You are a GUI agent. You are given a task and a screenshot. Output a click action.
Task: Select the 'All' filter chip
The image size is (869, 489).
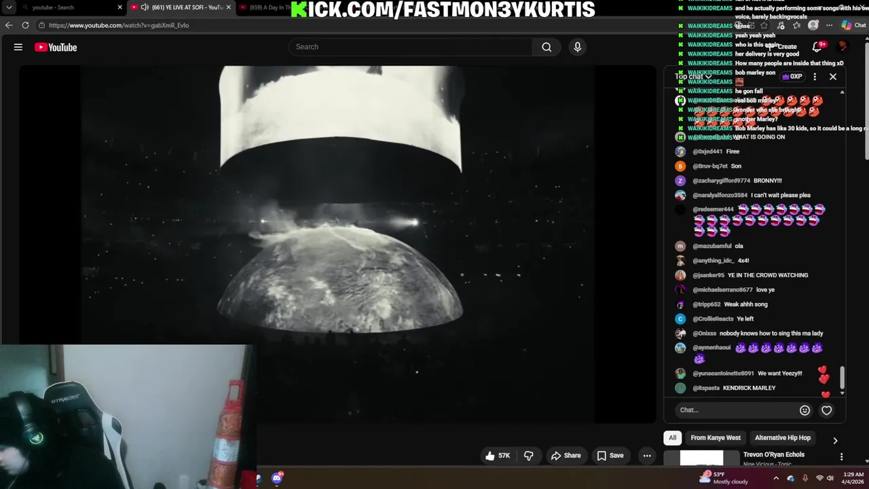coord(673,438)
